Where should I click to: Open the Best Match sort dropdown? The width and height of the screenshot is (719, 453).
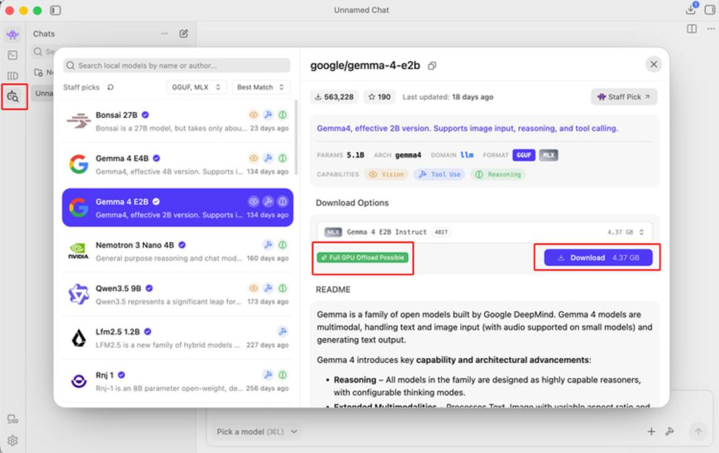(x=260, y=87)
